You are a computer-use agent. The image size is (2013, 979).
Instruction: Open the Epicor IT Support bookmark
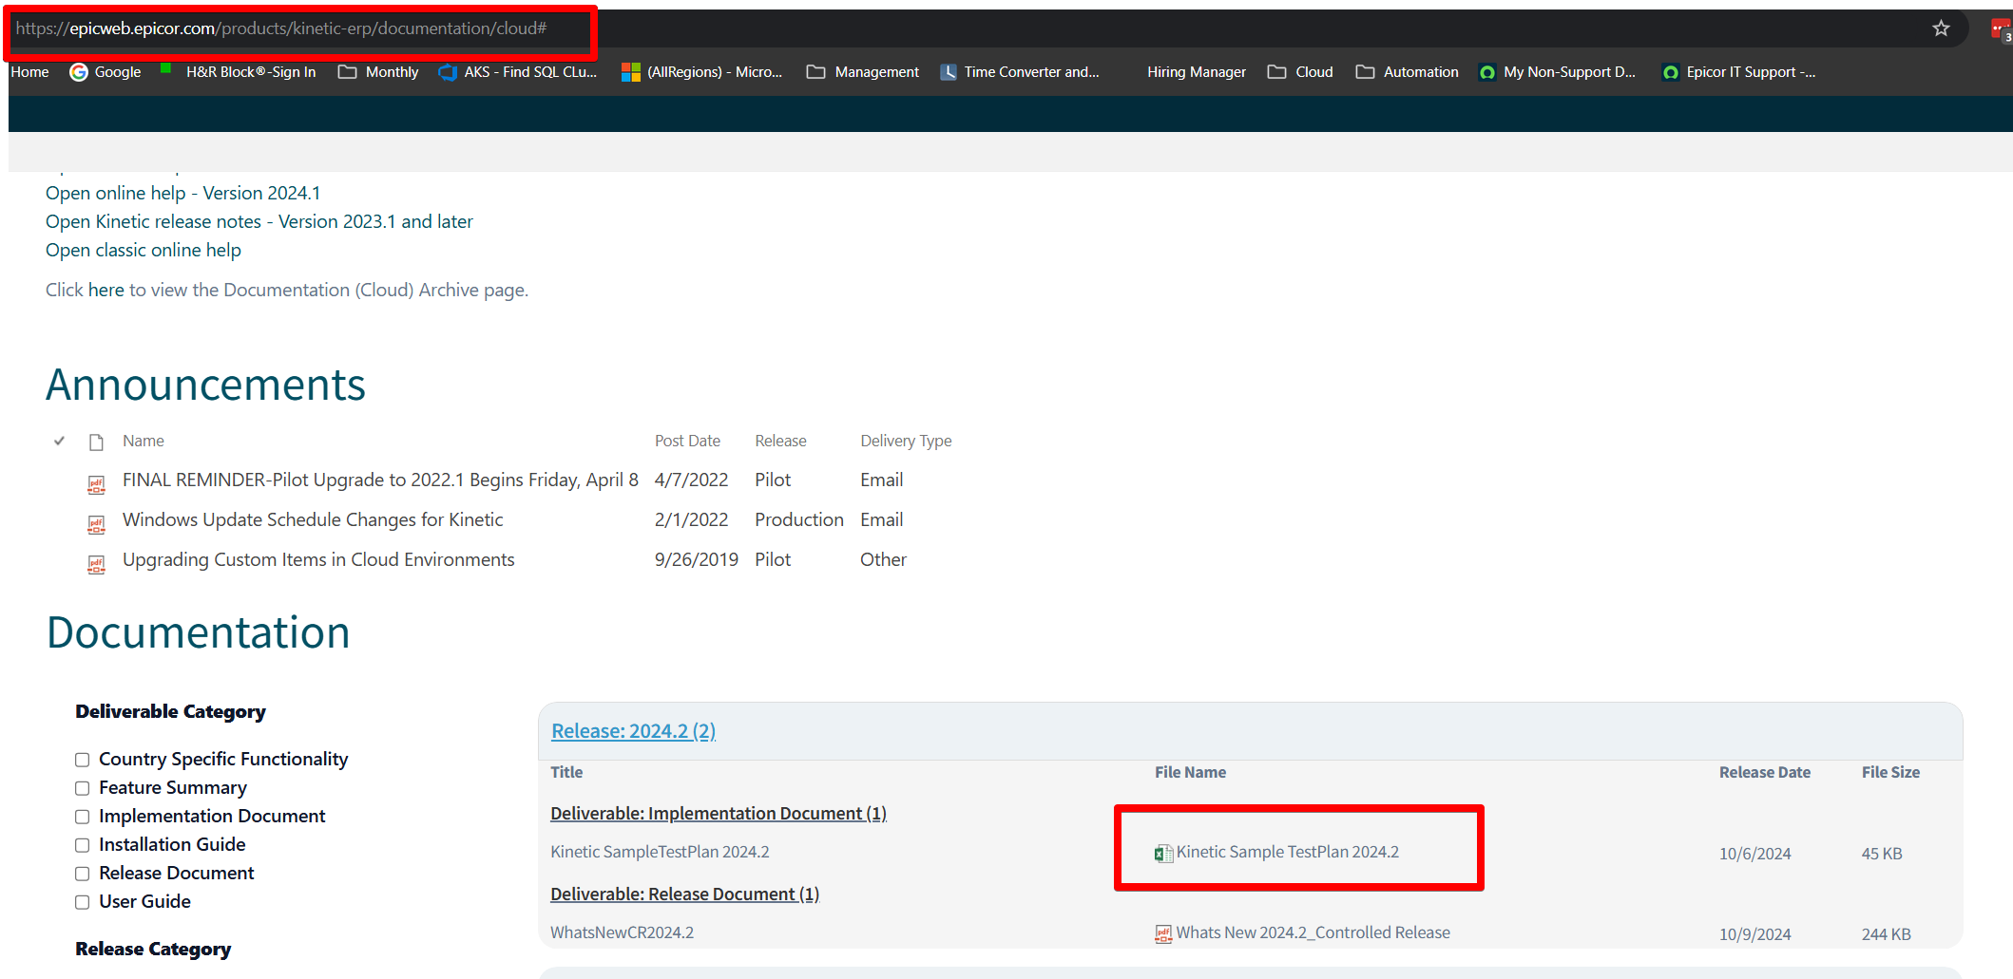click(1738, 72)
